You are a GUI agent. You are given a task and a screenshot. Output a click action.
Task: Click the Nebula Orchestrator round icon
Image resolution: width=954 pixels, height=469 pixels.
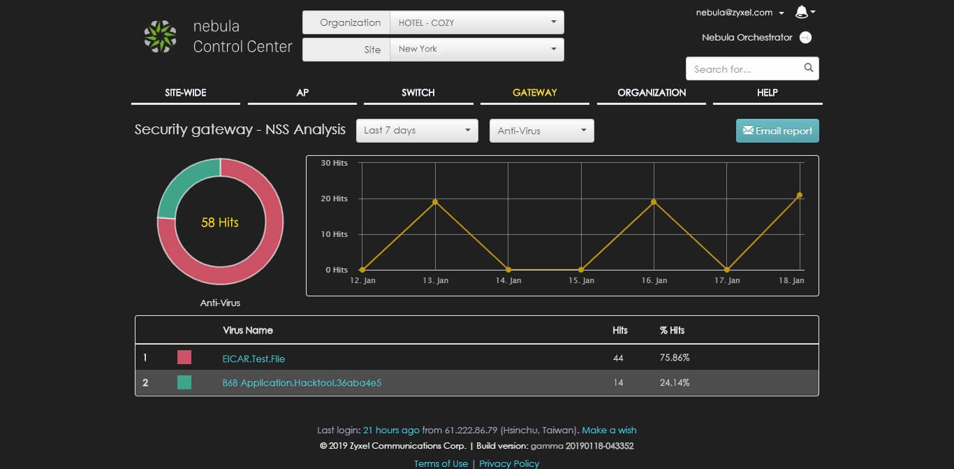pyautogui.click(x=805, y=38)
